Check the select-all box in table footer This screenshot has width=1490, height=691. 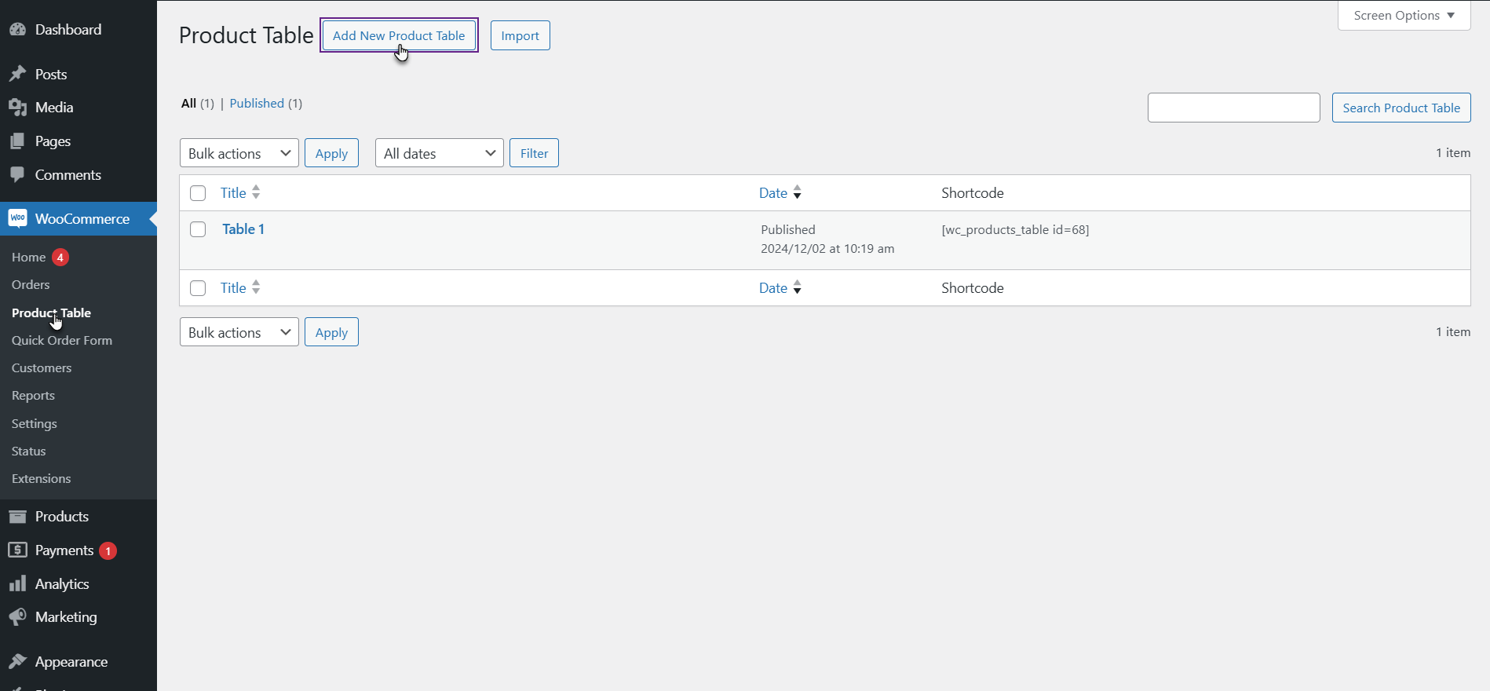pyautogui.click(x=198, y=288)
